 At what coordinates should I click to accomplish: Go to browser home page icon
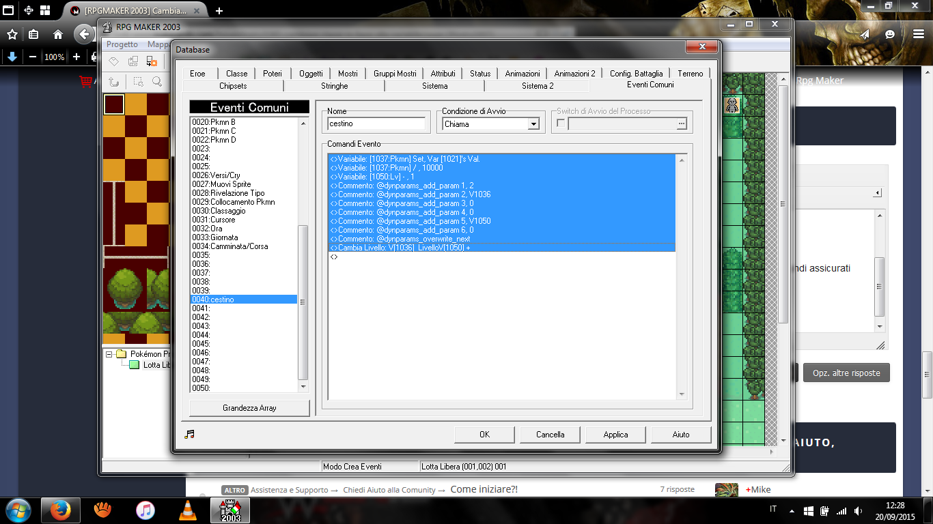[x=58, y=33]
